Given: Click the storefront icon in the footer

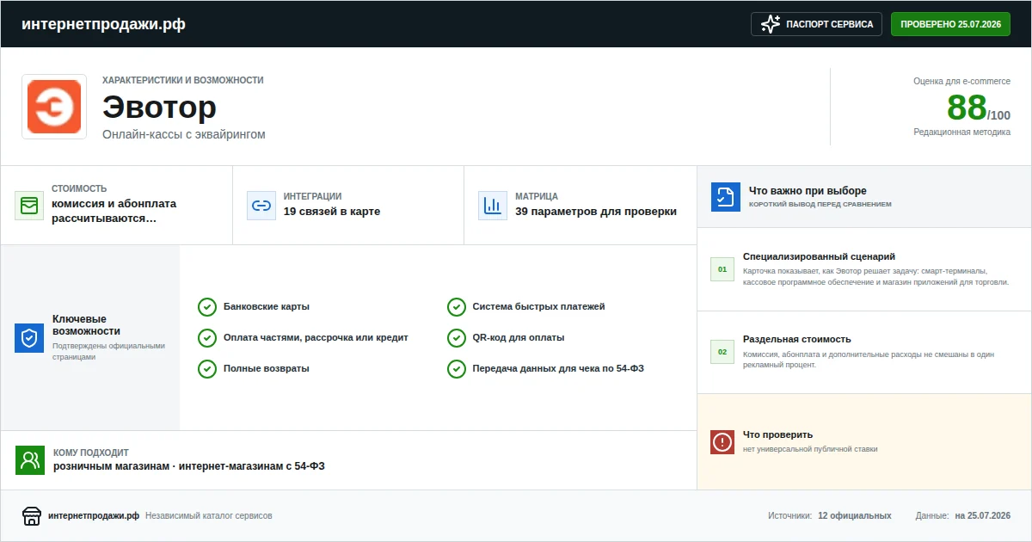Looking at the screenshot, I should point(32,516).
